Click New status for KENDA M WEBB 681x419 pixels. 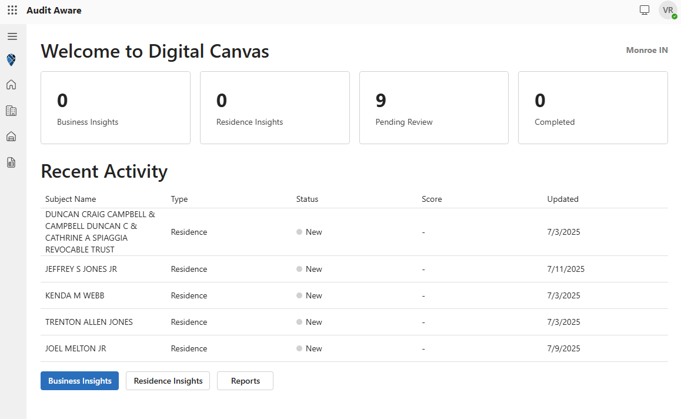(309, 295)
